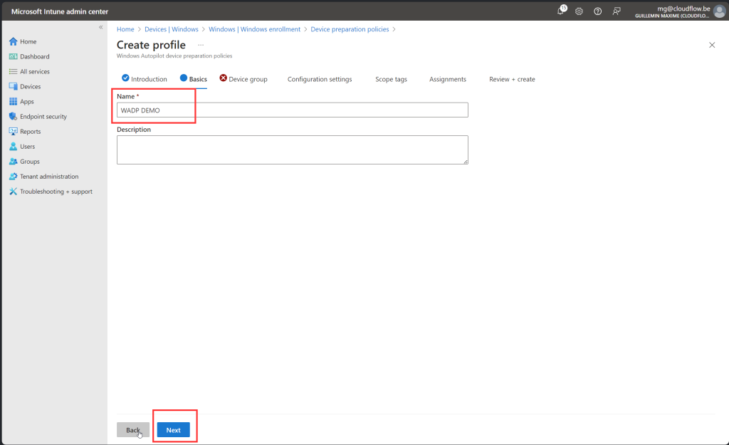729x445 pixels.
Task: Go to the Home sidebar label
Action: [28, 41]
